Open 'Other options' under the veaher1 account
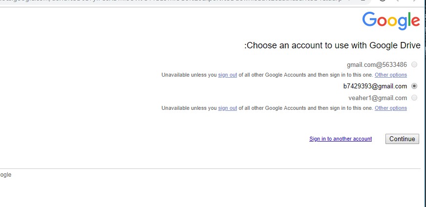The image size is (426, 207). point(390,108)
